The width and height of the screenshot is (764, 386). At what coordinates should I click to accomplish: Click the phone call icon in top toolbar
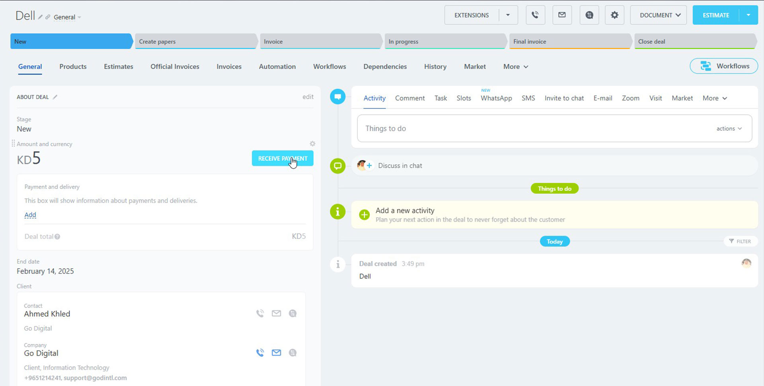click(x=535, y=15)
